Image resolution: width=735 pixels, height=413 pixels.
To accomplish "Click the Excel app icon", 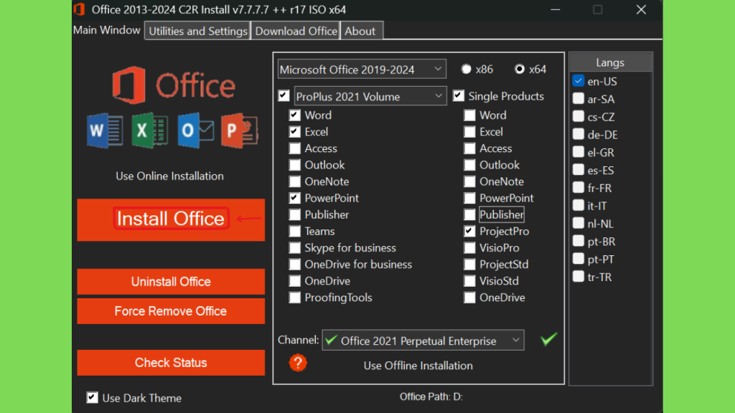I will tap(150, 130).
